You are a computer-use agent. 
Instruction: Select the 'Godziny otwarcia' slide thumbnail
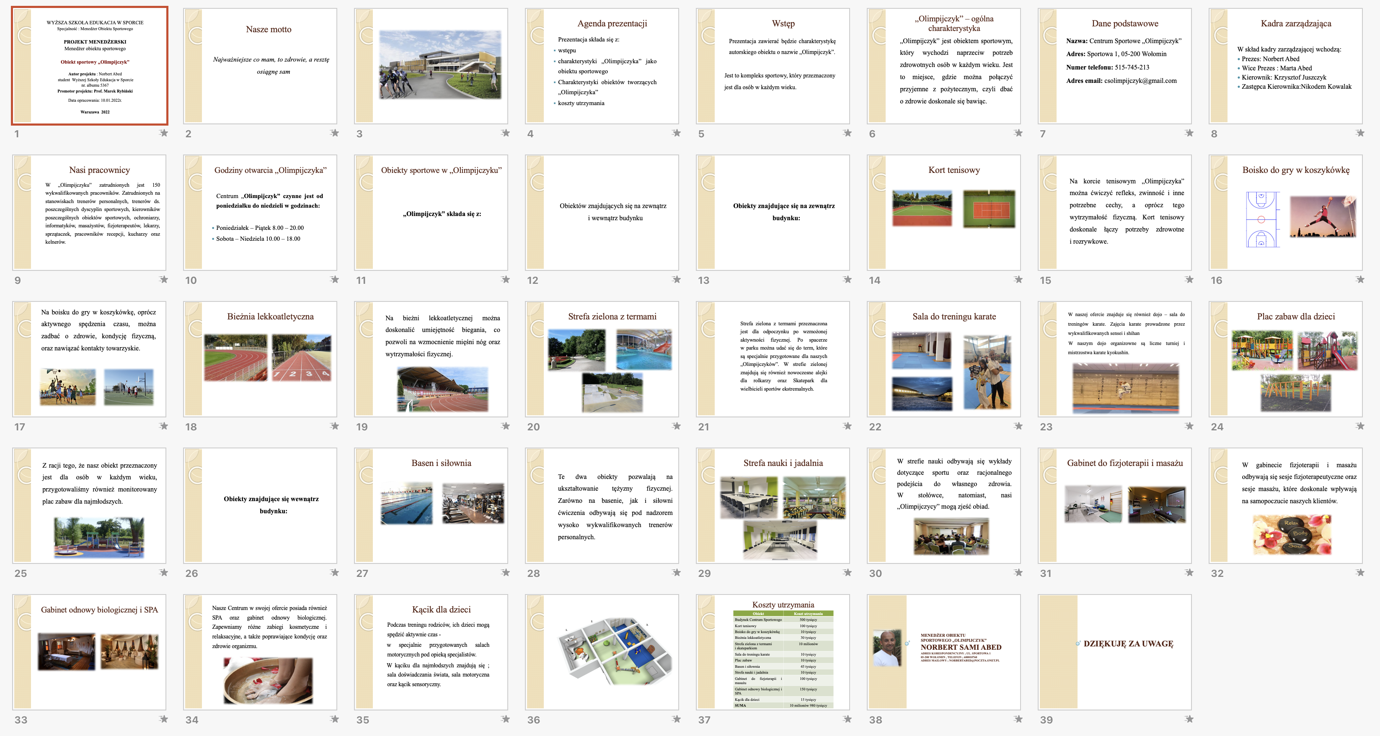(260, 213)
